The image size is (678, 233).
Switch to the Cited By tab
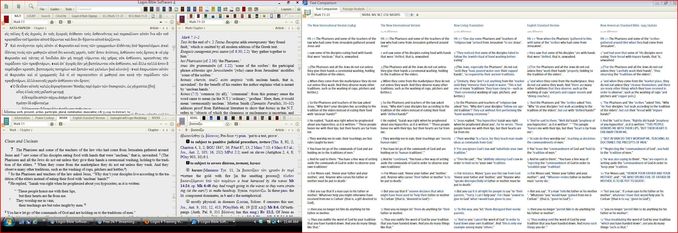[x=61, y=16]
